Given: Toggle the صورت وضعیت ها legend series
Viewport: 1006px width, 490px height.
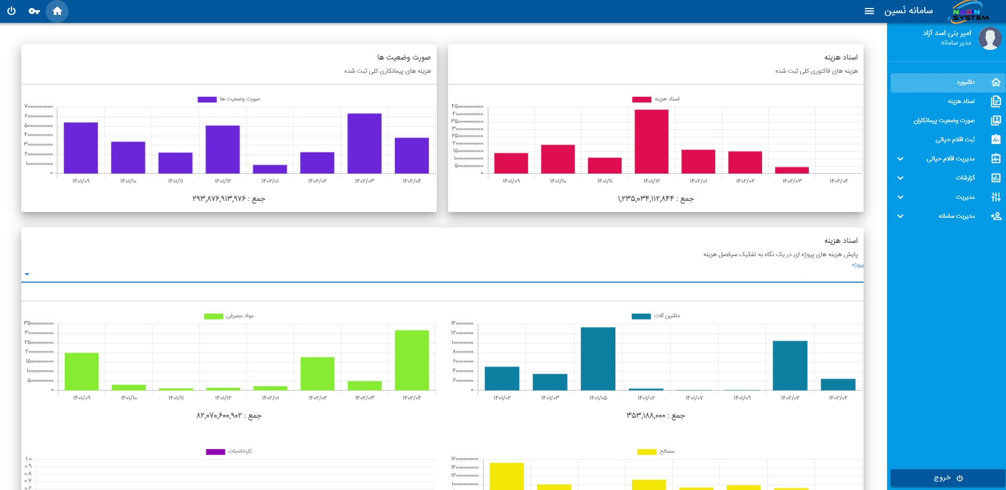Looking at the screenshot, I should coord(229,99).
